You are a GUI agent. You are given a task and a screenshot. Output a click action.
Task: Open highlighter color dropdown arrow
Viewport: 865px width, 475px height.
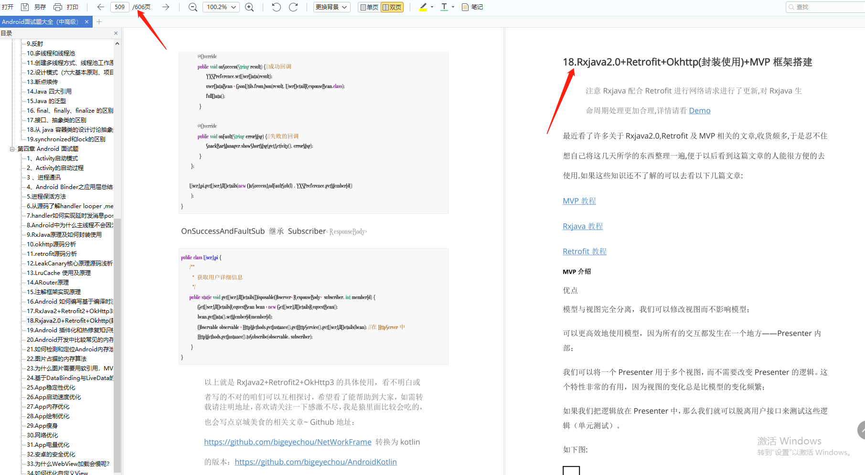coord(432,7)
